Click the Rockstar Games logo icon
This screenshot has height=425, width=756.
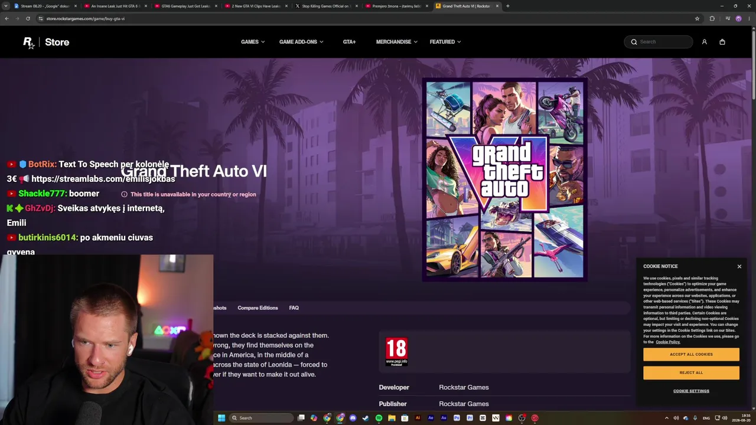point(28,42)
